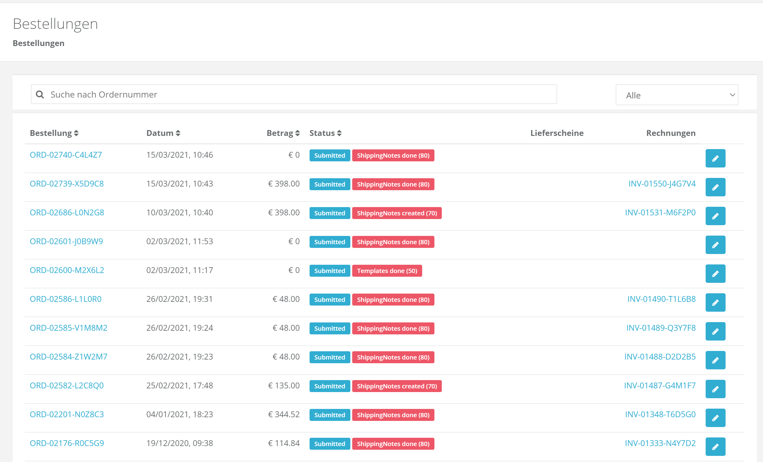Click edit pencil for order ORD-02582-L2C8Q0
Image resolution: width=763 pixels, height=462 pixels.
pyautogui.click(x=715, y=389)
